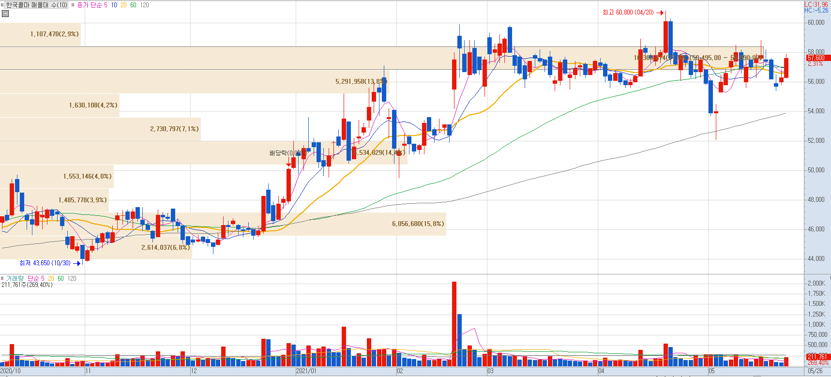831x377 pixels.
Task: Click the 211,761주(269.40%) volume readout
Action: pyautogui.click(x=27, y=285)
